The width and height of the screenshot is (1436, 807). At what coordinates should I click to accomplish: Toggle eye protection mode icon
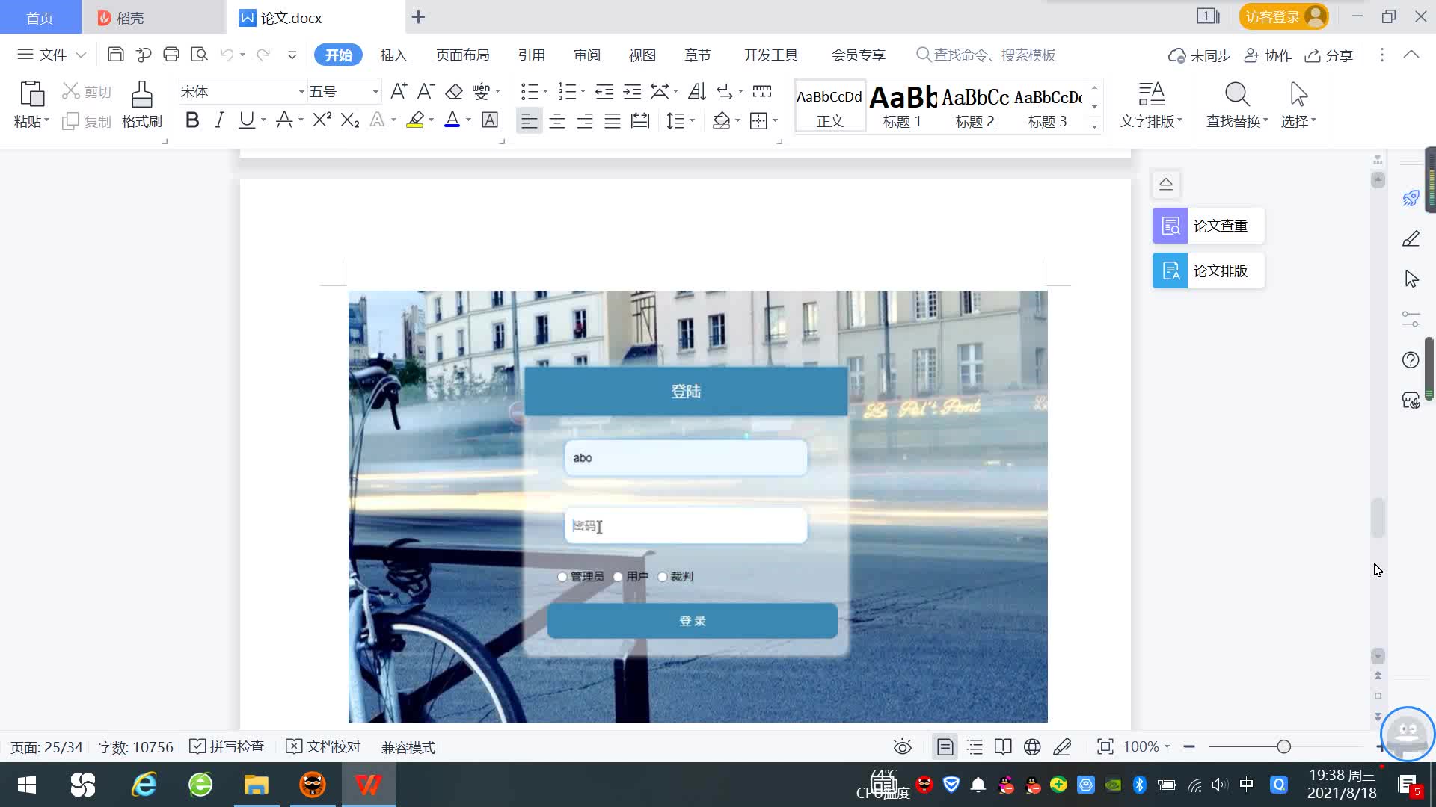pyautogui.click(x=902, y=746)
